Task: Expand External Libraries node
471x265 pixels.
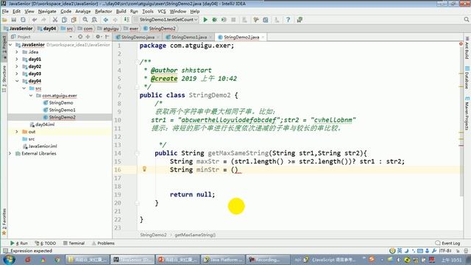Action: pos(10,153)
